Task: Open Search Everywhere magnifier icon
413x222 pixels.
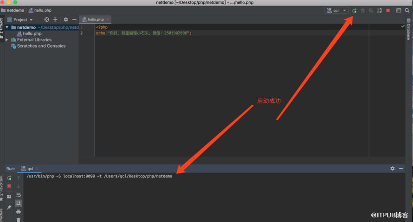Action: point(407,11)
